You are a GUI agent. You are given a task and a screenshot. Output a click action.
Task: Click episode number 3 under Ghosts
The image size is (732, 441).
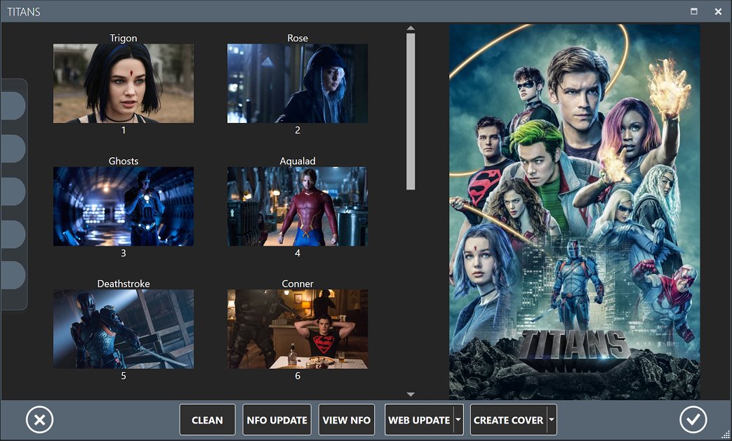pyautogui.click(x=124, y=253)
